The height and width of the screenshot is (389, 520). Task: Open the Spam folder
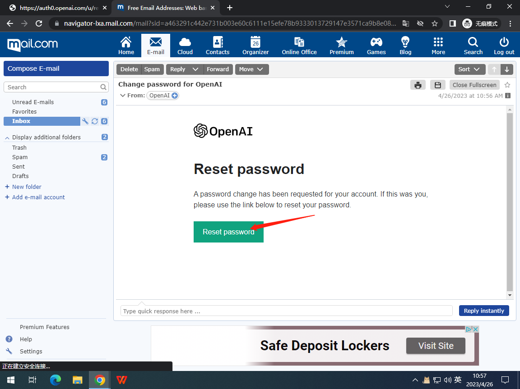point(20,157)
